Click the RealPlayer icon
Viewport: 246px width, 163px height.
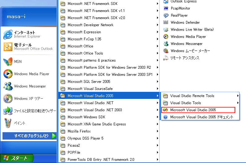tap(166, 15)
